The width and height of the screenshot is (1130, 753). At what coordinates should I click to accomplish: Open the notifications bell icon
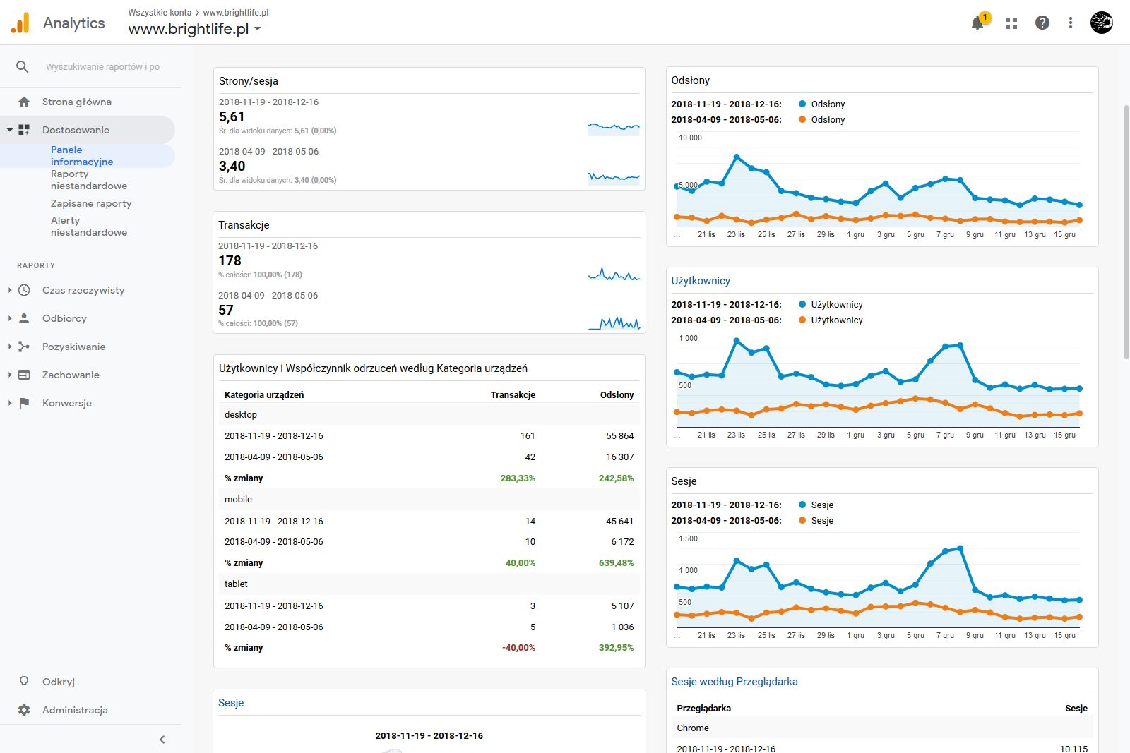tap(977, 23)
